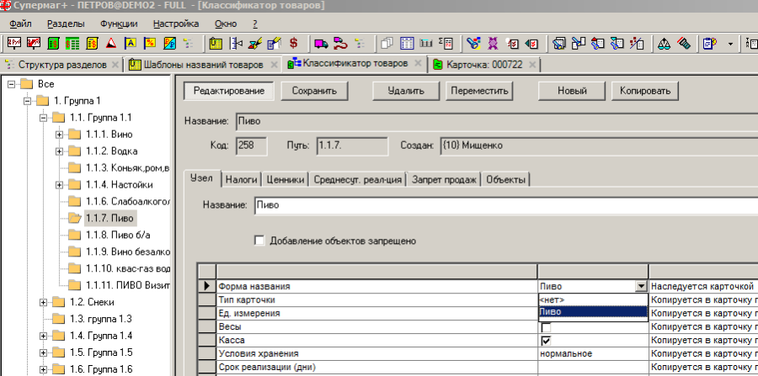Close the 'Шаблоны названий товаров' tab
The height and width of the screenshot is (376, 758).
[x=274, y=65]
